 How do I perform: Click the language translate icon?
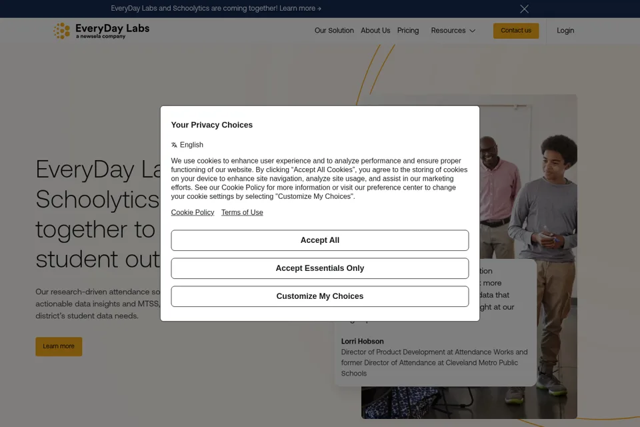coord(174,145)
